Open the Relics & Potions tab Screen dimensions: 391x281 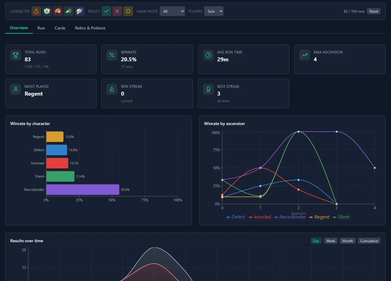(x=90, y=28)
